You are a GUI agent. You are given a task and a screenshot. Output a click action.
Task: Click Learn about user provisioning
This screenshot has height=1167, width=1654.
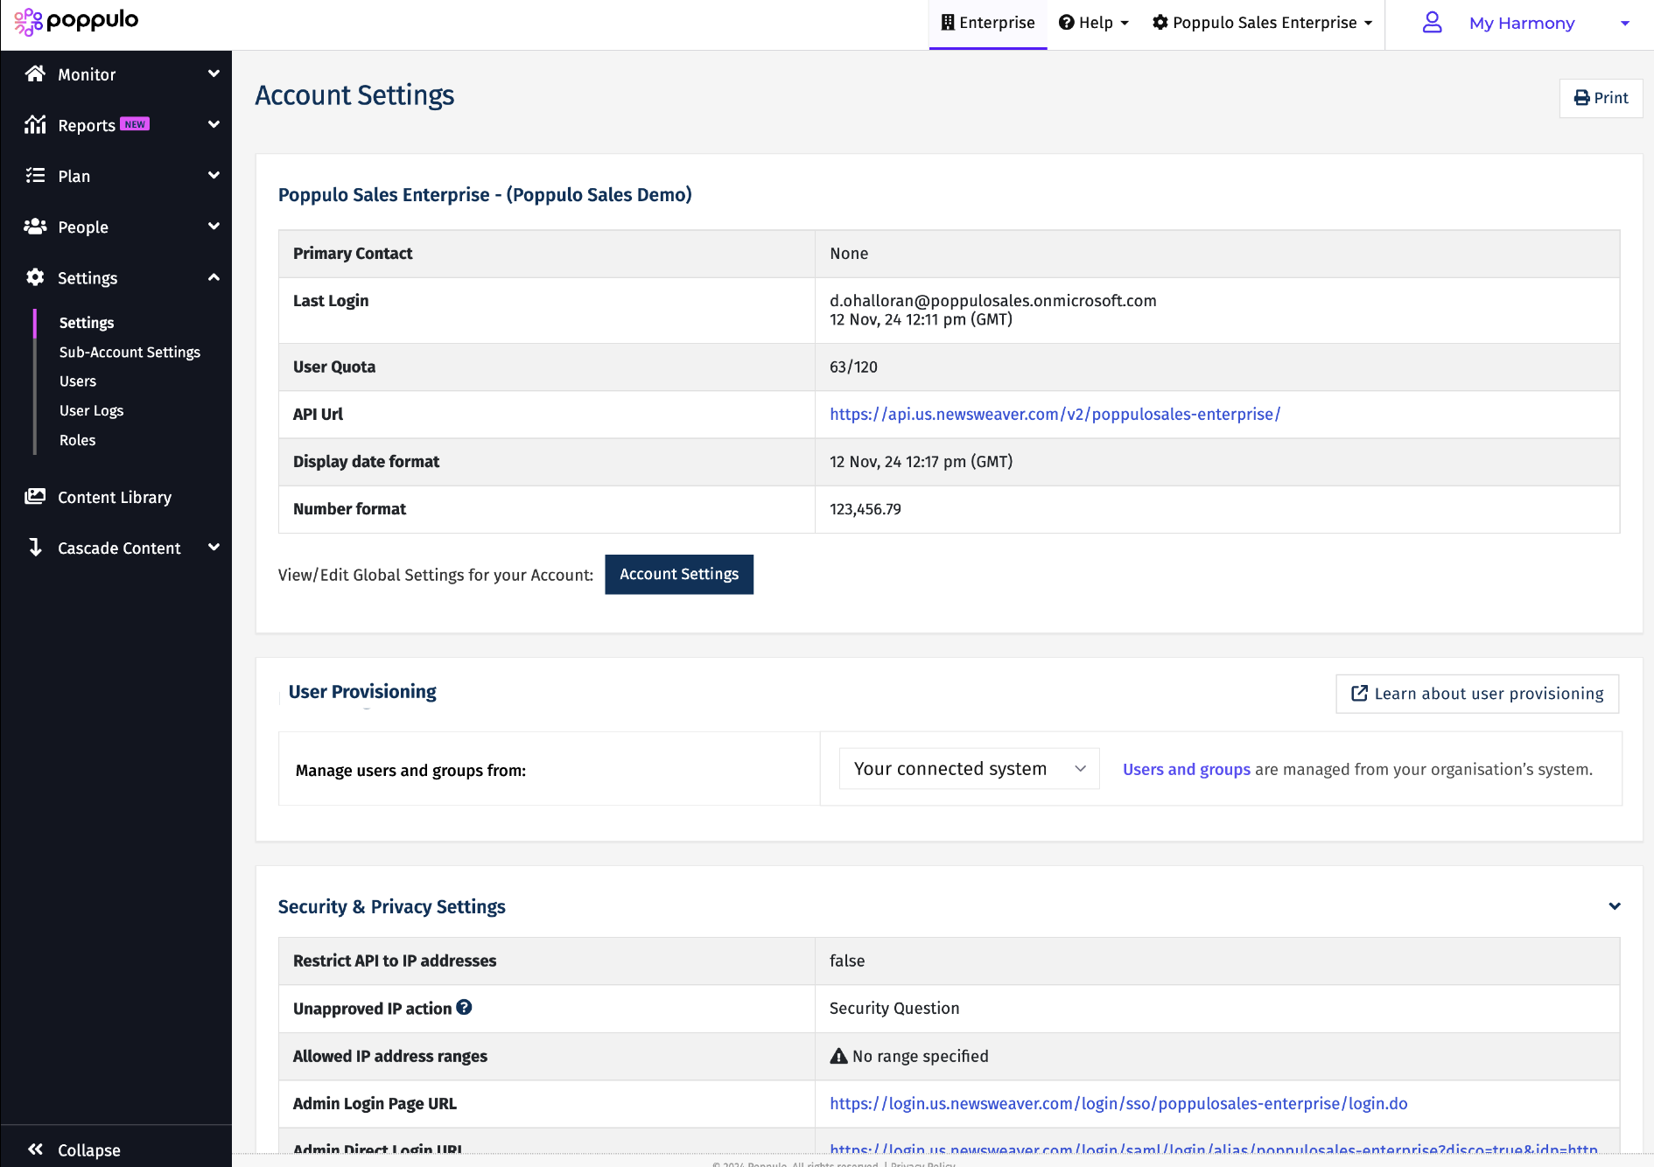tap(1476, 694)
